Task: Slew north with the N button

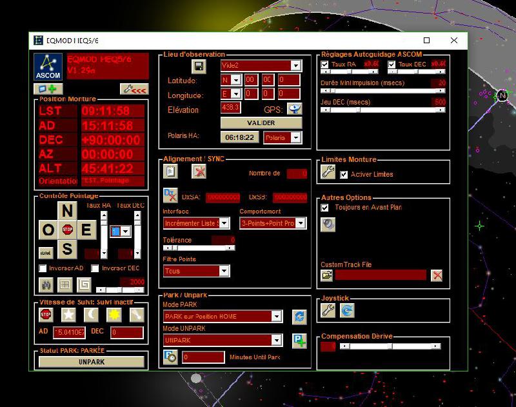Action: point(68,210)
